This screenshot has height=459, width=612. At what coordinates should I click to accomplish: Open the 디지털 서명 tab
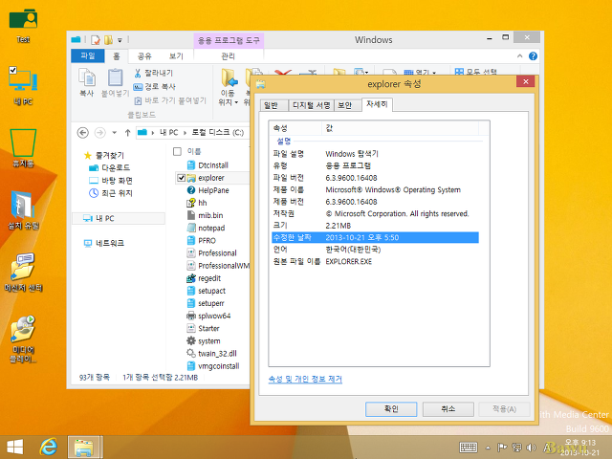coord(311,105)
